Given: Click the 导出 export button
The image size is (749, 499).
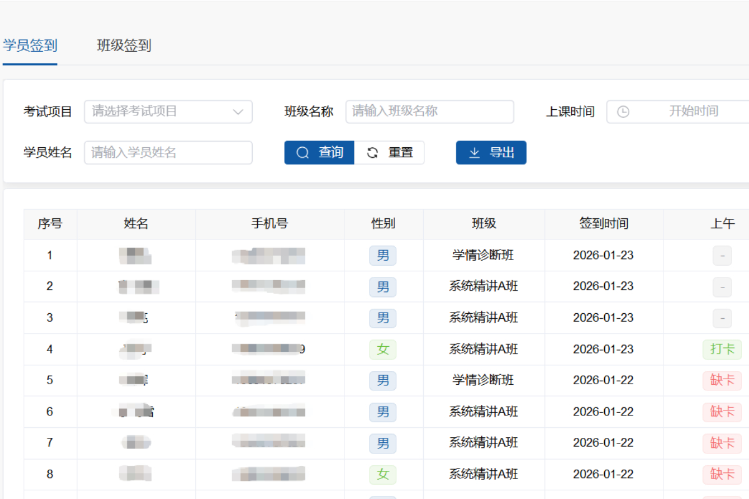Looking at the screenshot, I should click(491, 153).
